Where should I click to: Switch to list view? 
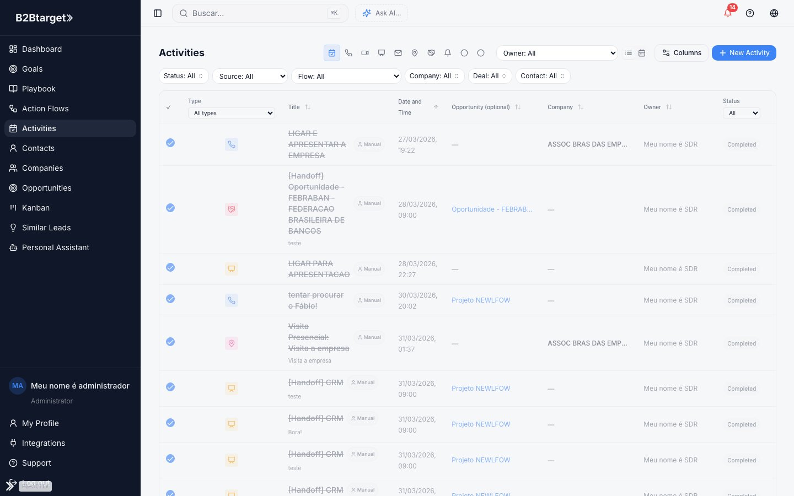click(629, 53)
